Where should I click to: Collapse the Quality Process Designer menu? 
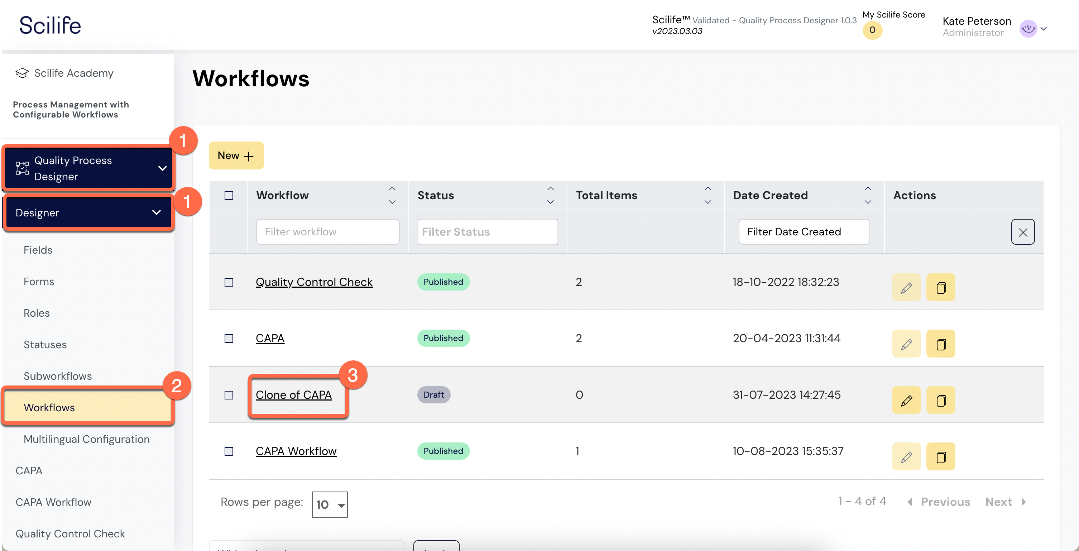[163, 168]
